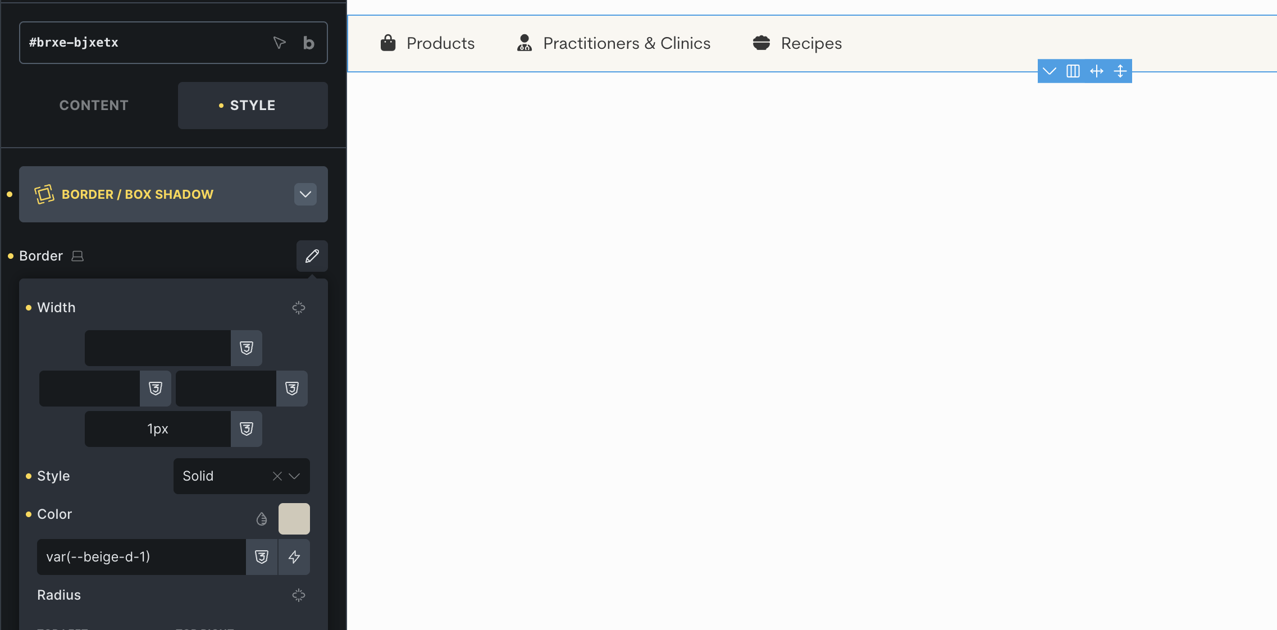Screen dimensions: 1277x630
Task: Click the lightning dynamic data icon for color
Action: point(294,557)
